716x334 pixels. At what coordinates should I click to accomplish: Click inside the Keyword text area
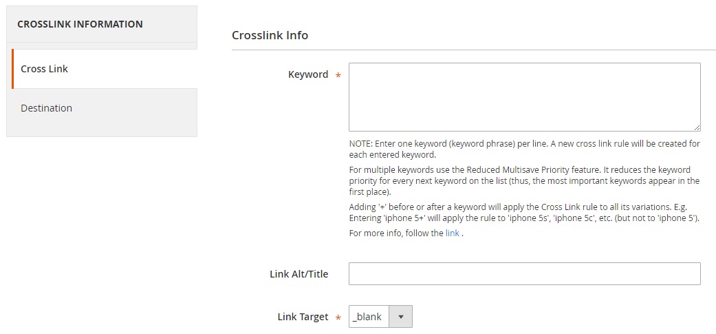[x=524, y=97]
